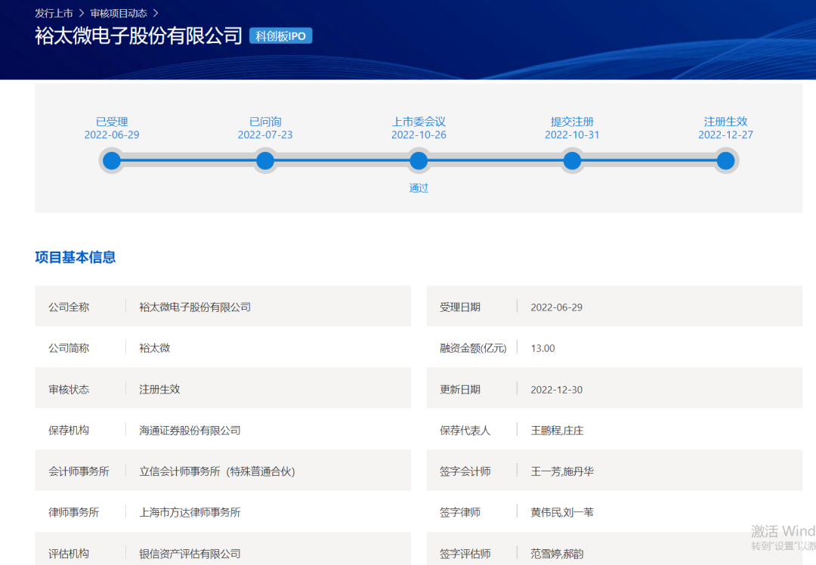Viewport: 816px width, 565px height.
Task: Go to 审核项目动态 breadcrumb page
Action: click(x=119, y=14)
